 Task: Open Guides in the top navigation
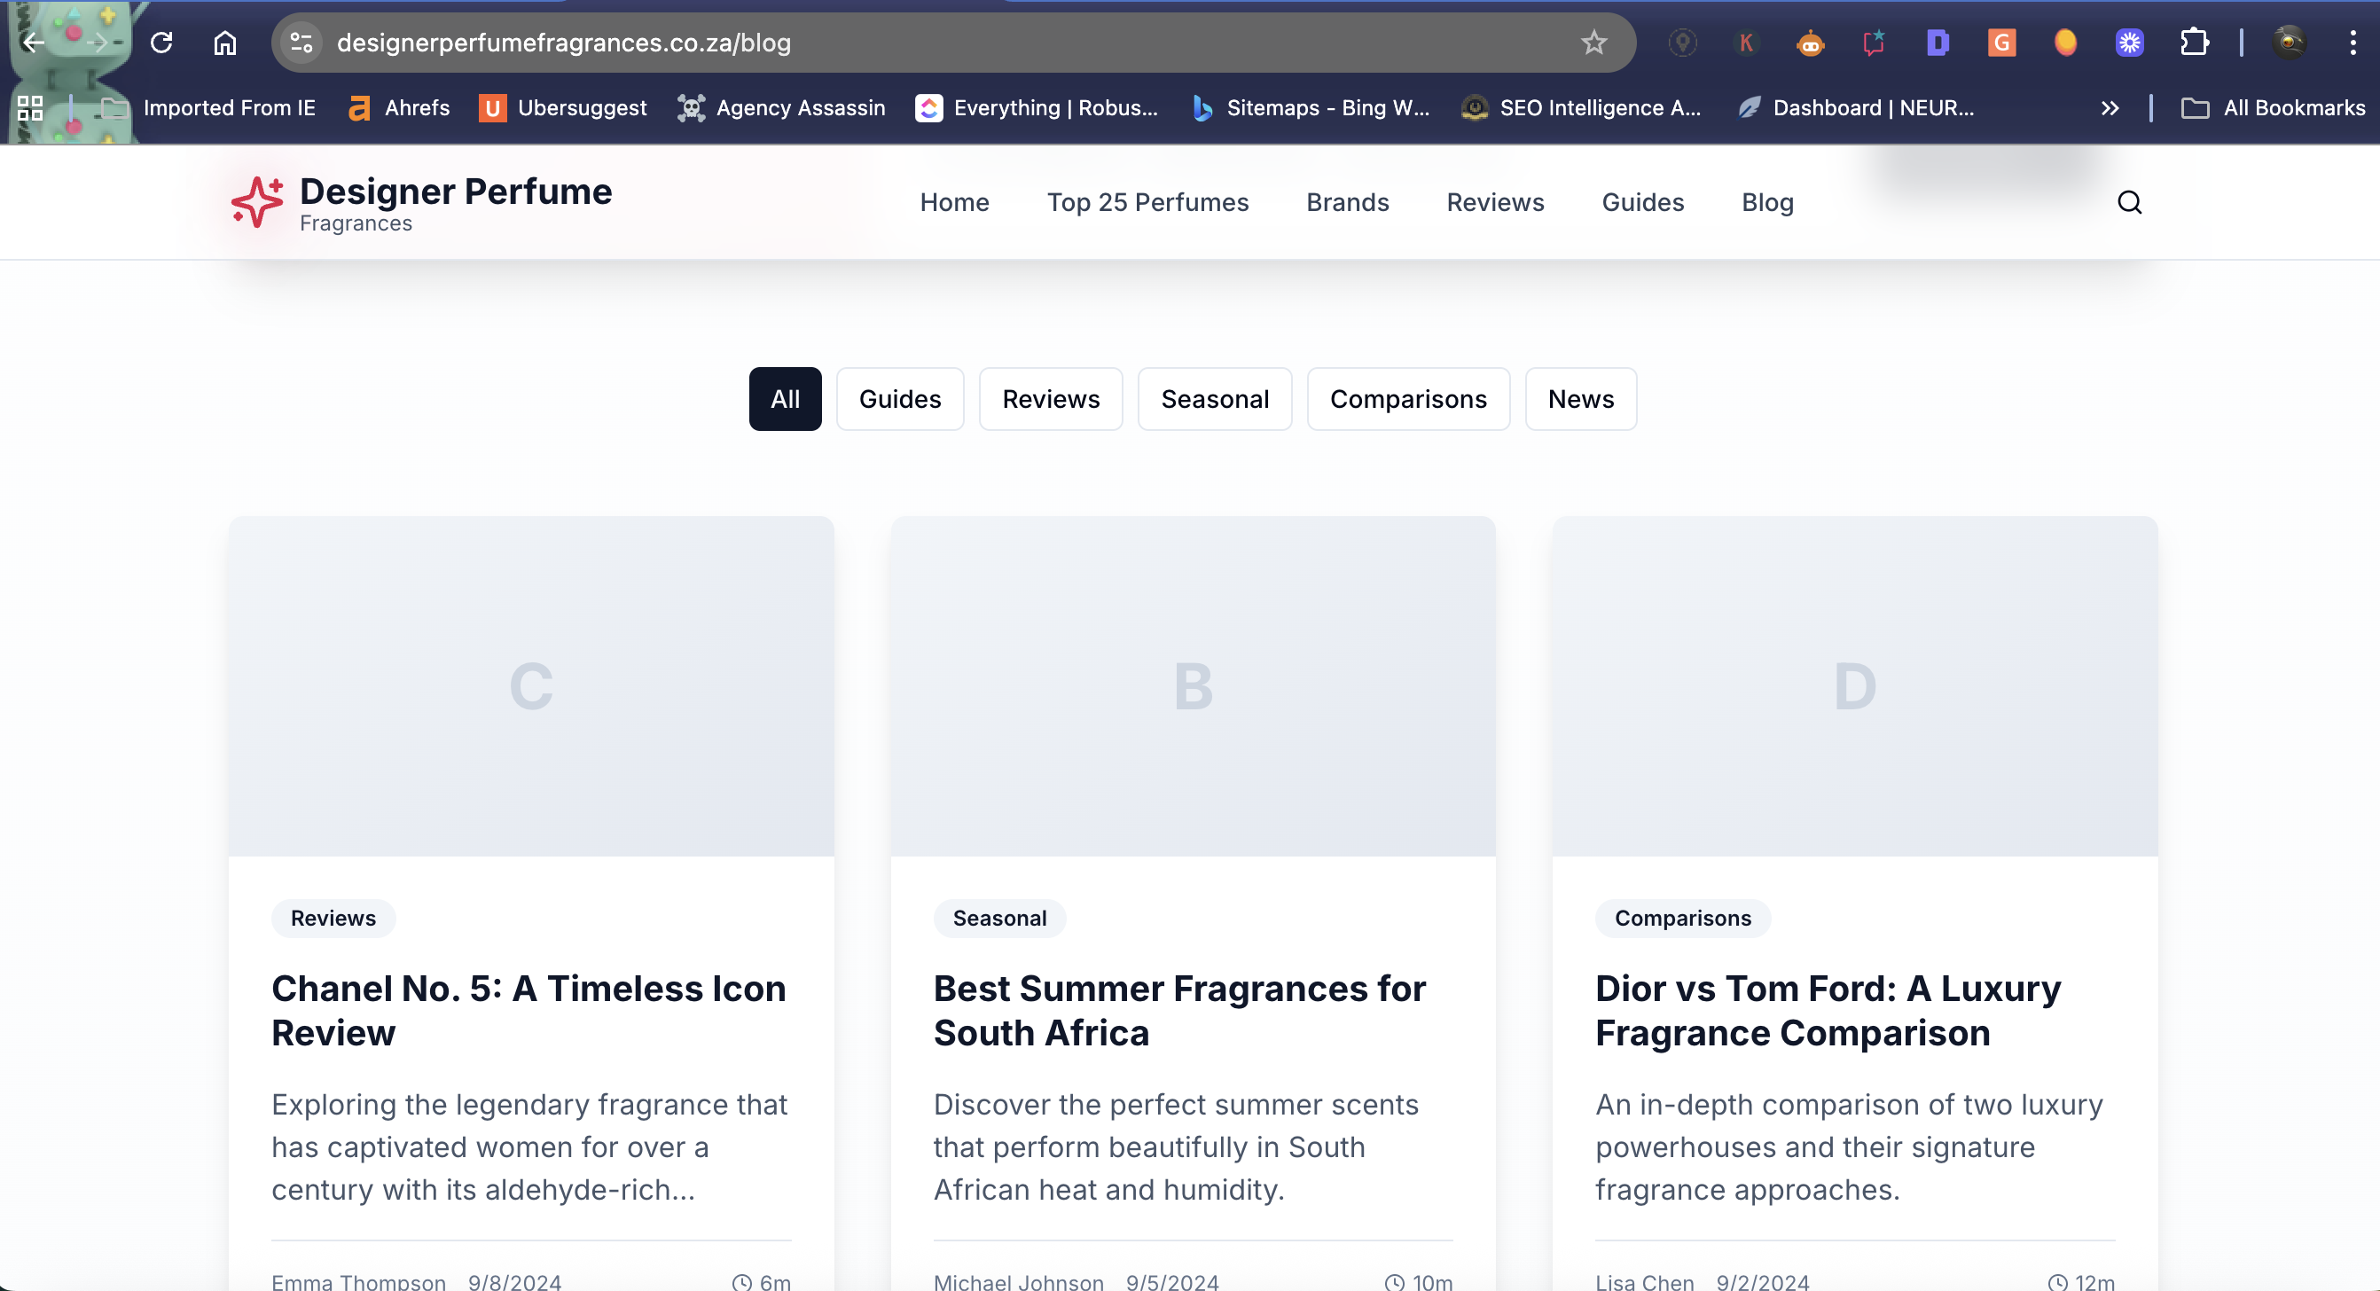point(1643,202)
